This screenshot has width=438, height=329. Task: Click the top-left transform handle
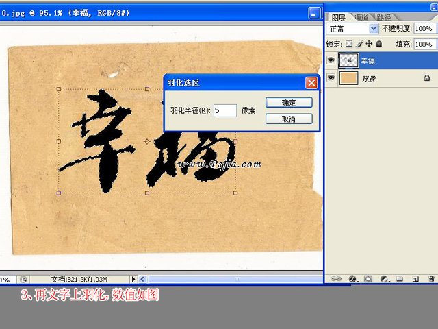point(59,89)
